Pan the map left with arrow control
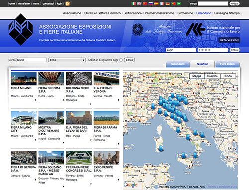This screenshot has width=249, height=190. point(126,80)
